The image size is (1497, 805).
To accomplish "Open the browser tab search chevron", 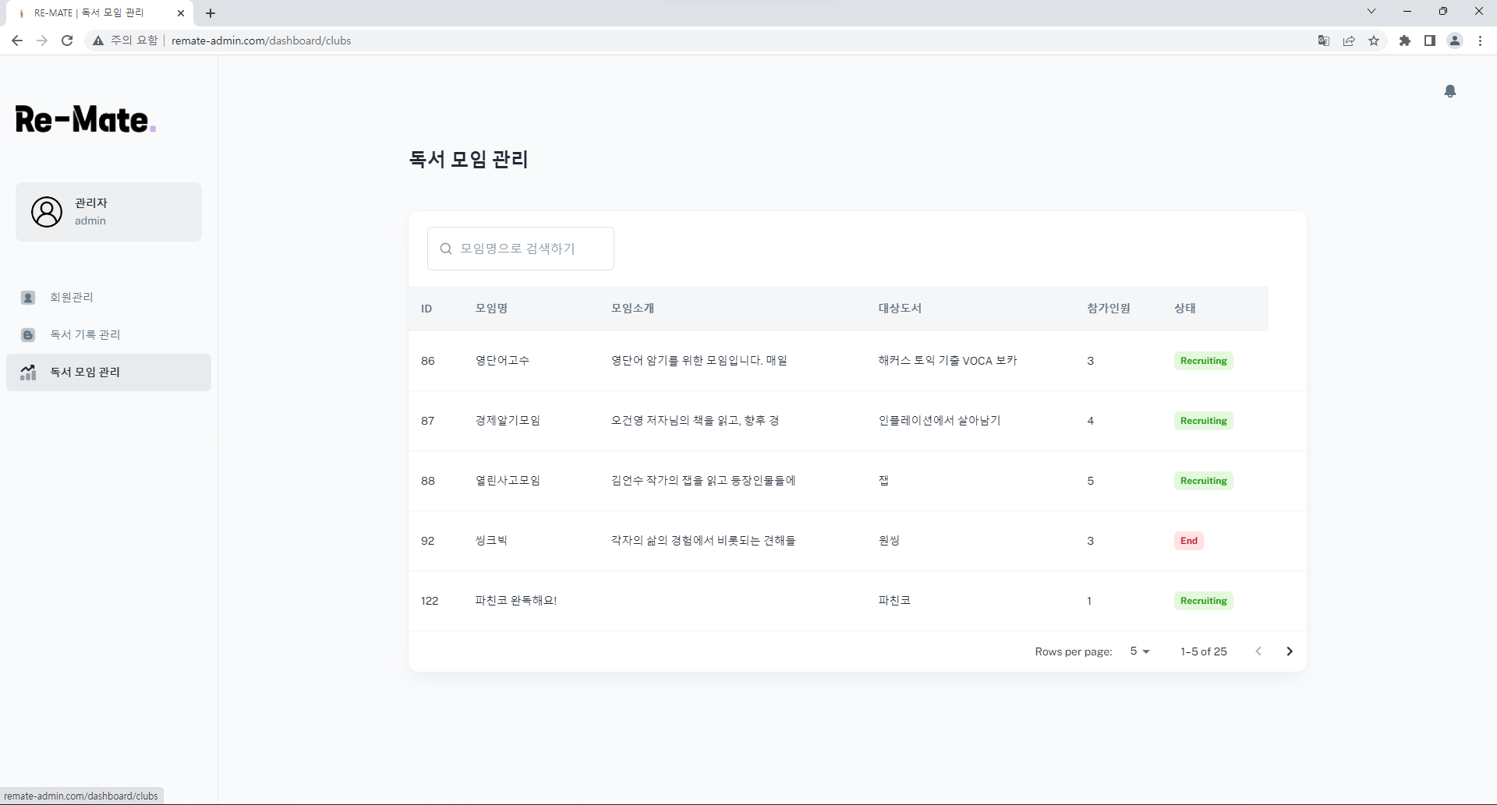I will 1371,11.
